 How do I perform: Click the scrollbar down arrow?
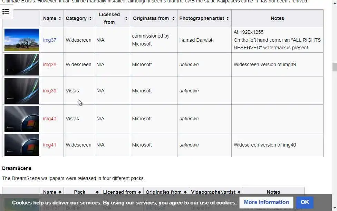coord(335,208)
